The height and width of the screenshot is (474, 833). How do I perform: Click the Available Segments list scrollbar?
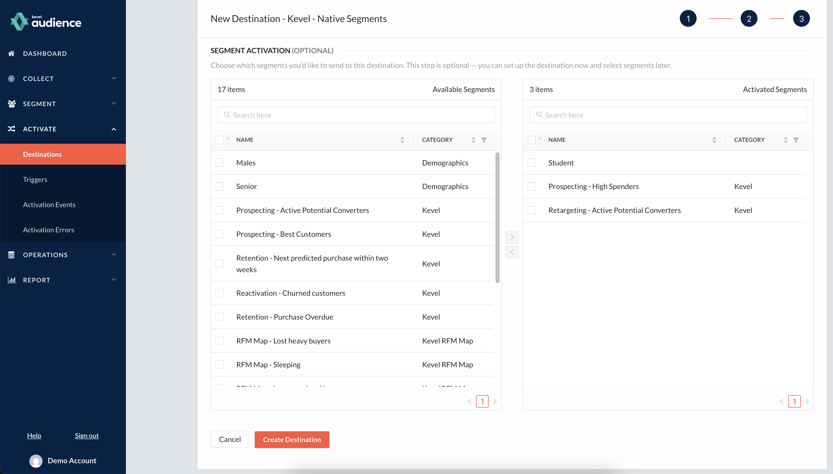[x=497, y=217]
